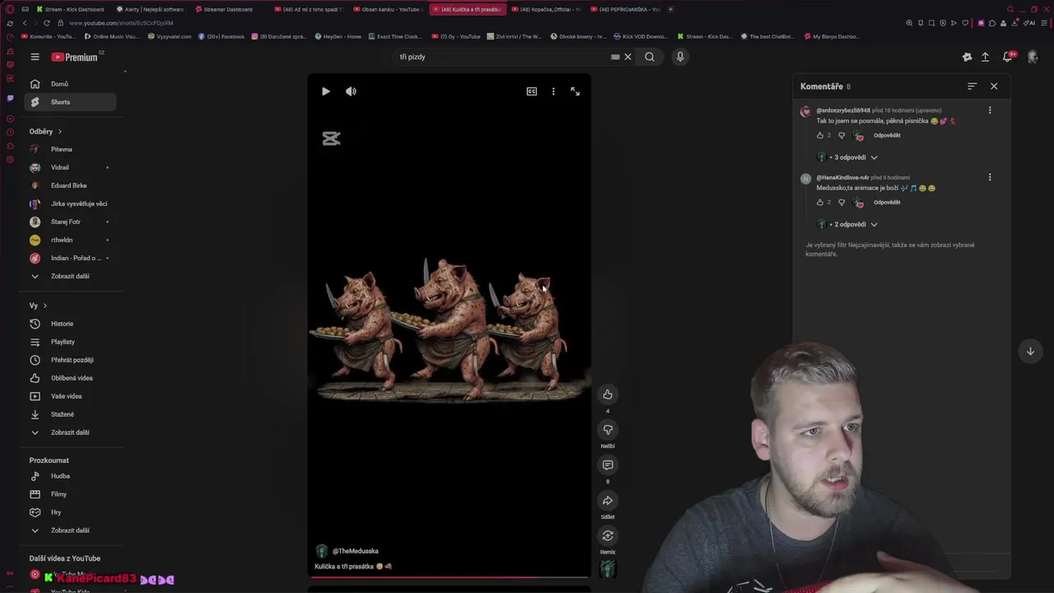
Task: Sort comments using the filter icon
Action: 972,86
